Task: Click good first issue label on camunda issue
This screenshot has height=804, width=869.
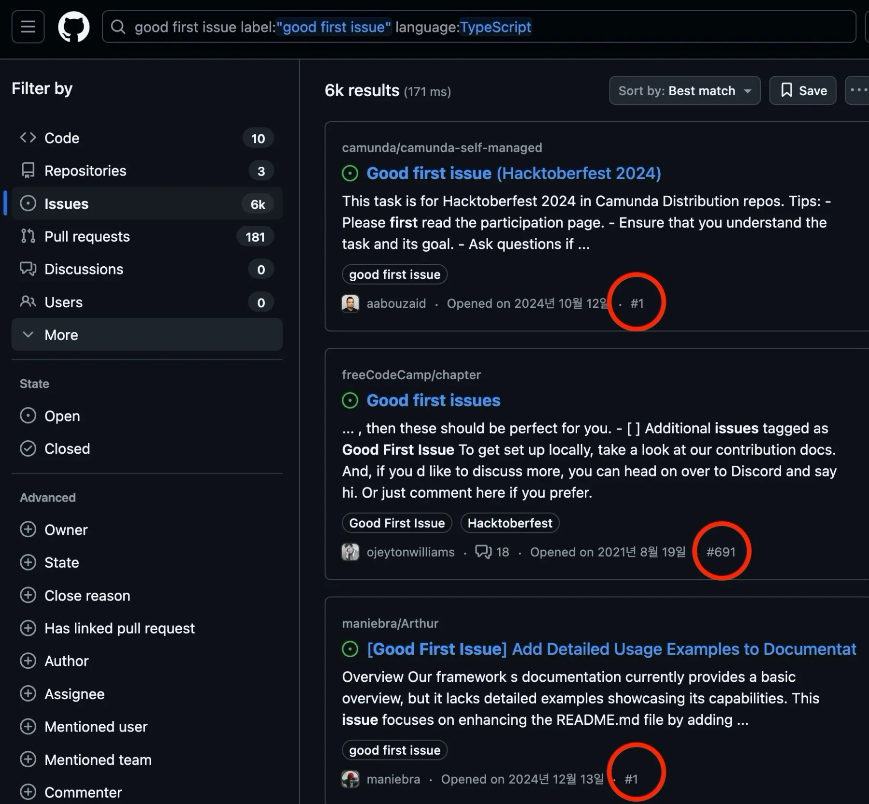Action: (394, 274)
